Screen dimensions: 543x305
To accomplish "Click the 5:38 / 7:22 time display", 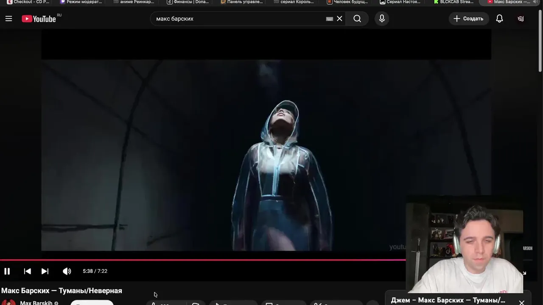I will [95, 271].
